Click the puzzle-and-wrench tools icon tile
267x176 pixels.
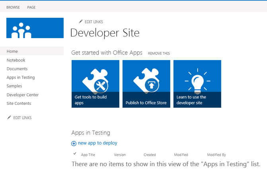95,81
